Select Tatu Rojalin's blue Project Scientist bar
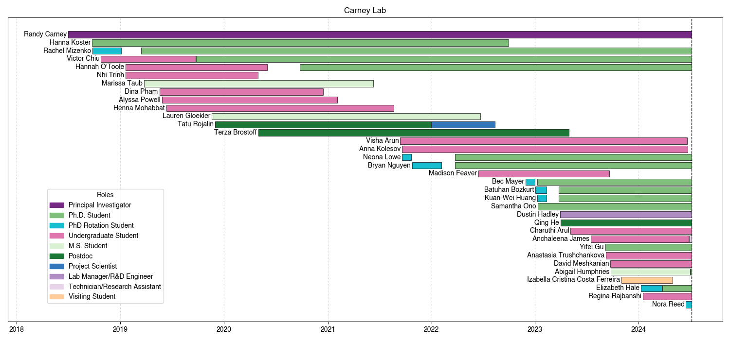Viewport: 730px width, 340px height. tap(463, 125)
